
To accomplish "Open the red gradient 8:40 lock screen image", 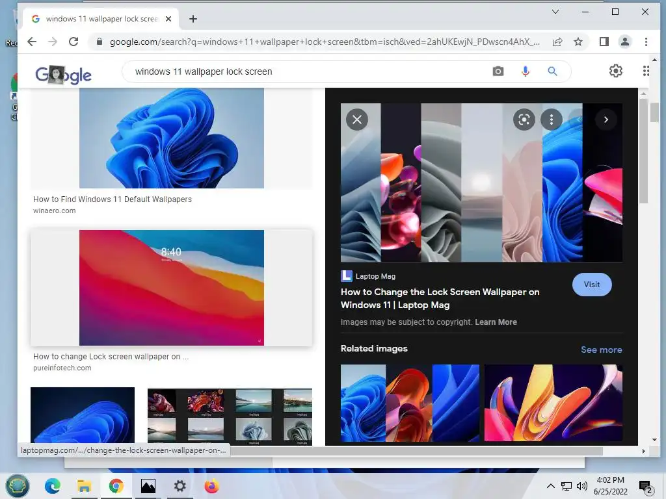I will pyautogui.click(x=172, y=288).
